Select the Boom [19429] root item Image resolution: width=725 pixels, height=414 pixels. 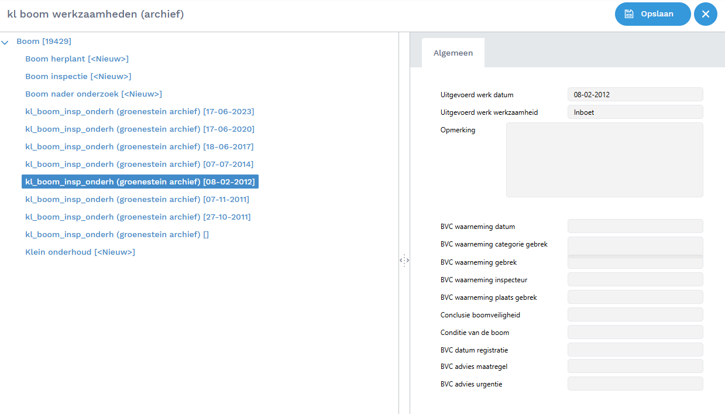[44, 42]
